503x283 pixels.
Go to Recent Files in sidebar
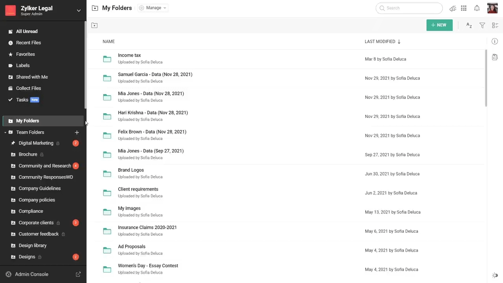coord(28,42)
